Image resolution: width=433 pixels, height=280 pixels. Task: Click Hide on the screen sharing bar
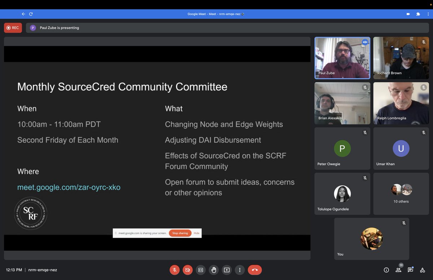(x=196, y=233)
